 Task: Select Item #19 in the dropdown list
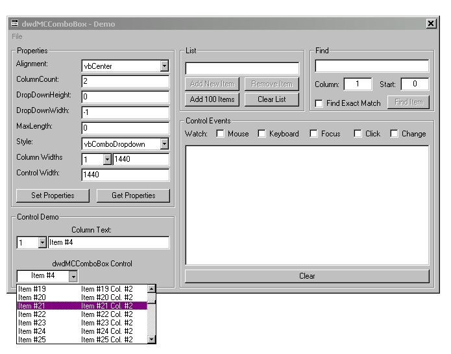click(82, 289)
